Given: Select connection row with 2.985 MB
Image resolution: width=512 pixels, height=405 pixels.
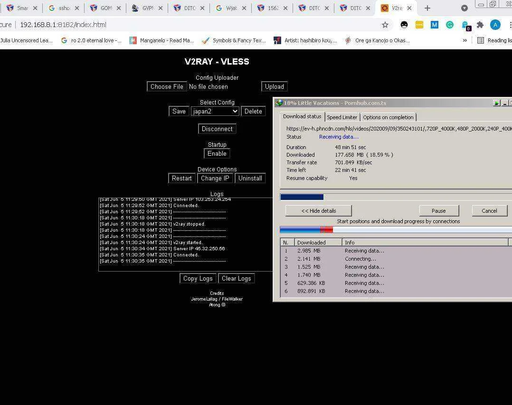Looking at the screenshot, I should (396, 251).
